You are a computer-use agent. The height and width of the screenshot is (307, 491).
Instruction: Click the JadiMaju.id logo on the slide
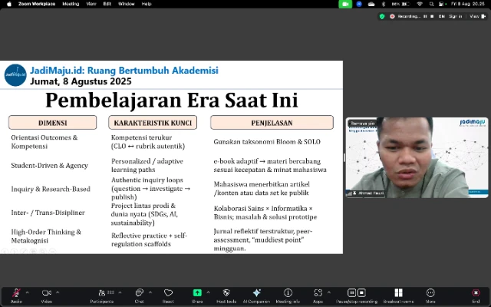[x=15, y=75]
